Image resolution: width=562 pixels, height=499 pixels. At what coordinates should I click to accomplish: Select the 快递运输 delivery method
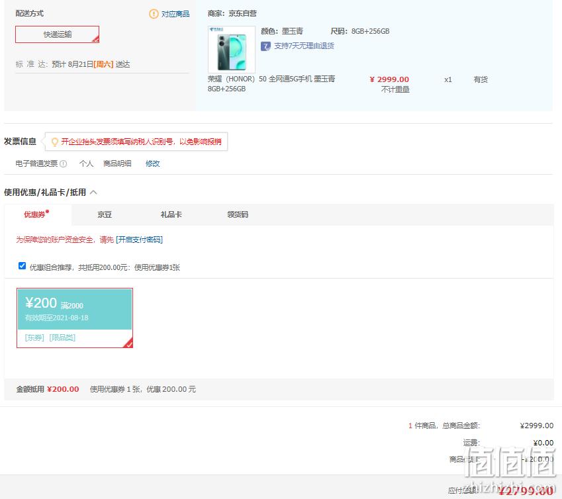click(58, 34)
